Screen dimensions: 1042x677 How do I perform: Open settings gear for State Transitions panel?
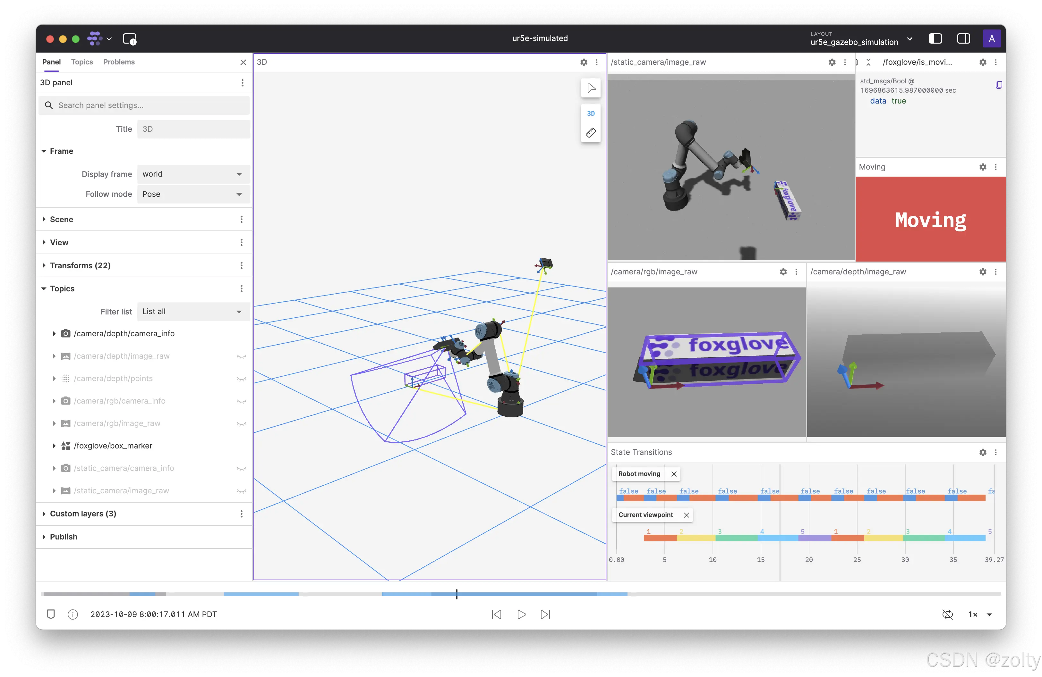pyautogui.click(x=982, y=452)
